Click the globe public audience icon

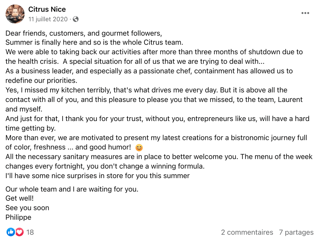coord(76,19)
